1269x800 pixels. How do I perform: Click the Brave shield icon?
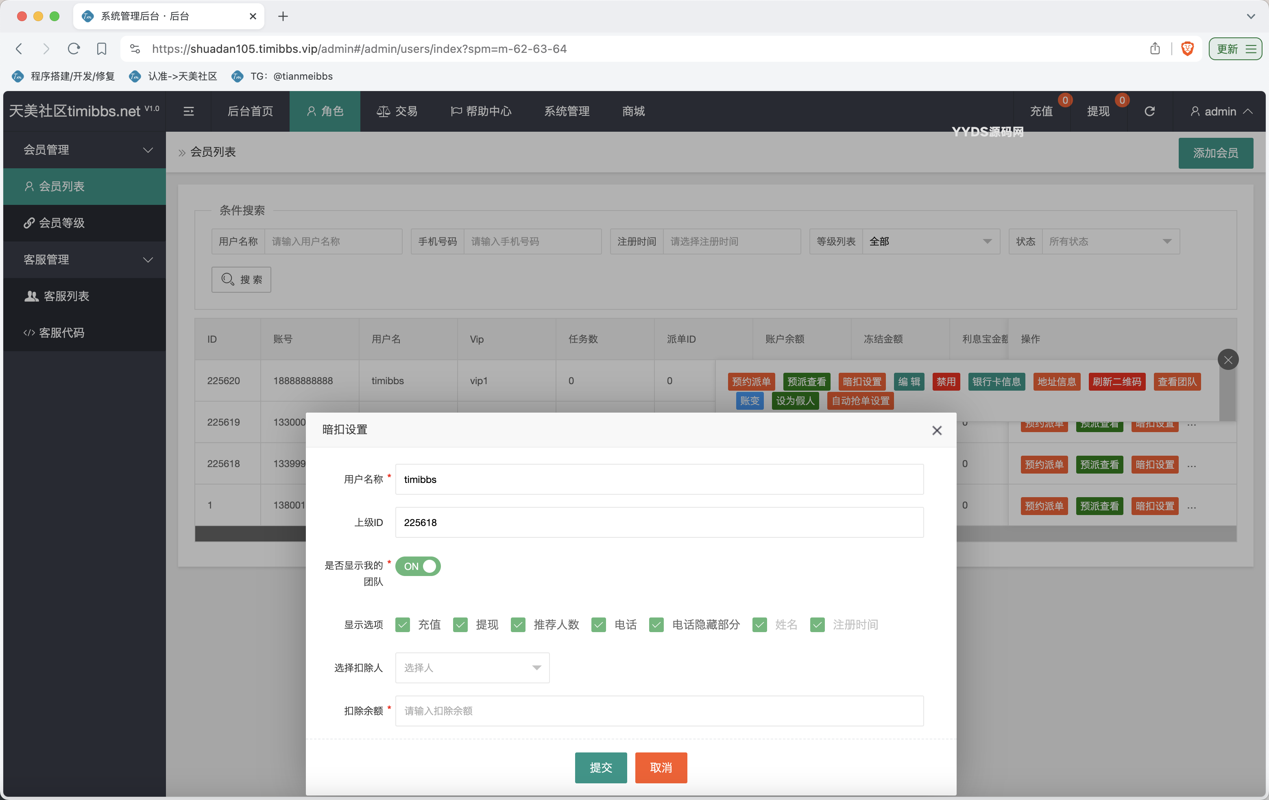coord(1187,48)
